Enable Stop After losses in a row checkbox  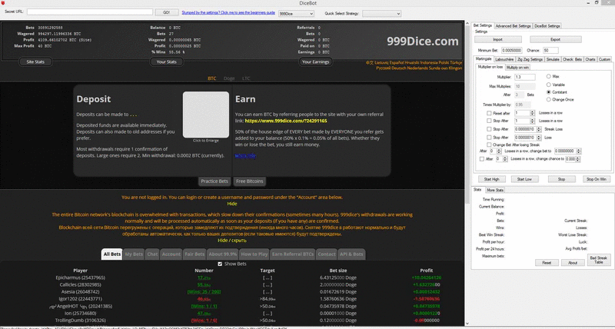(x=489, y=121)
